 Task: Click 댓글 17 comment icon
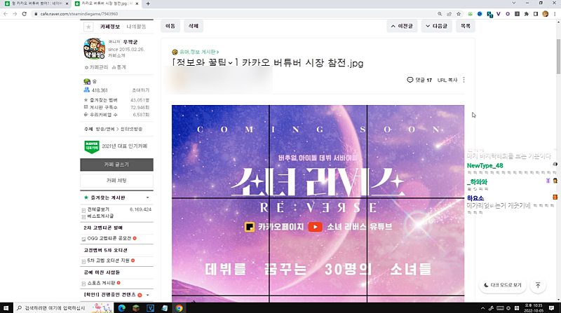click(x=410, y=80)
